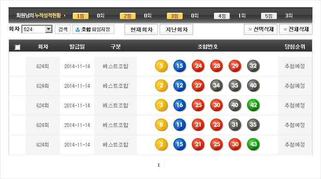Toggle the select-all checkbox in table header
This screenshot has width=321, height=179.
coord(17,47)
